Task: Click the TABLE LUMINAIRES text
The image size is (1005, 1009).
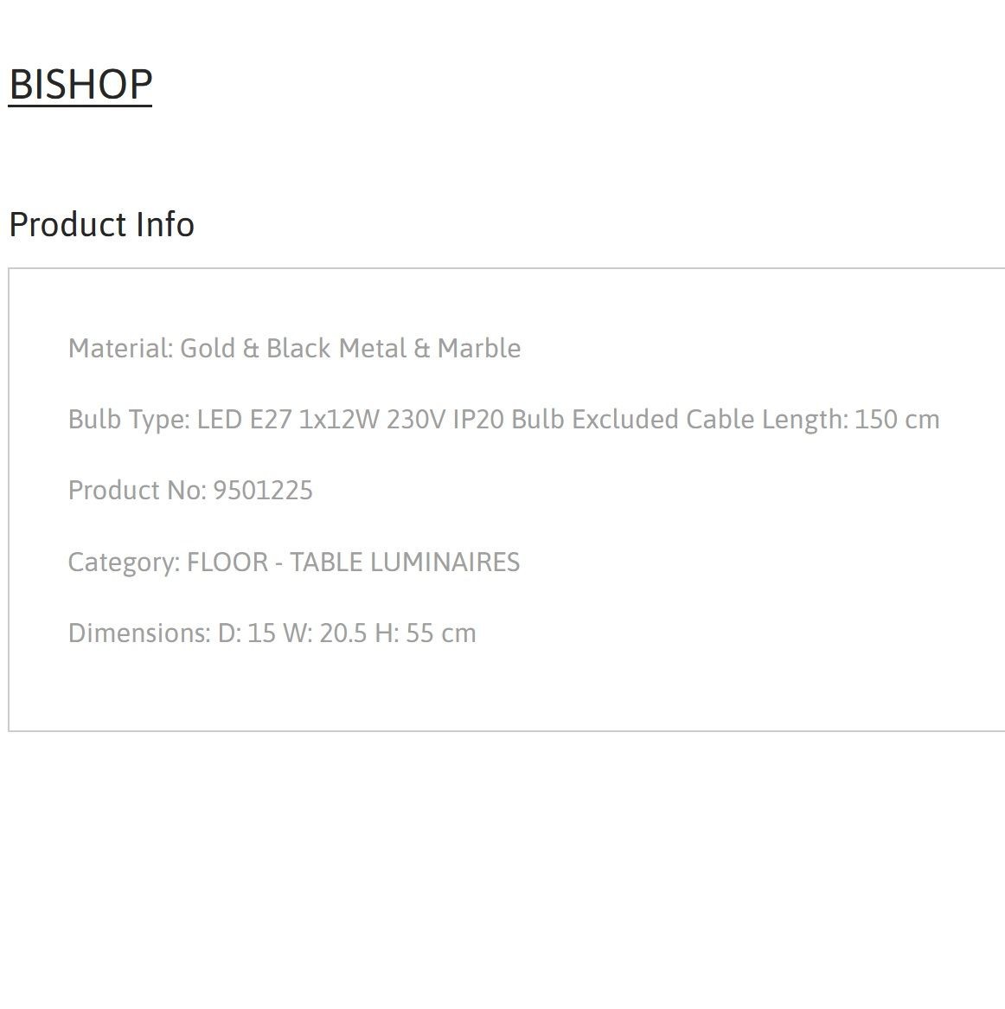Action: coord(405,562)
